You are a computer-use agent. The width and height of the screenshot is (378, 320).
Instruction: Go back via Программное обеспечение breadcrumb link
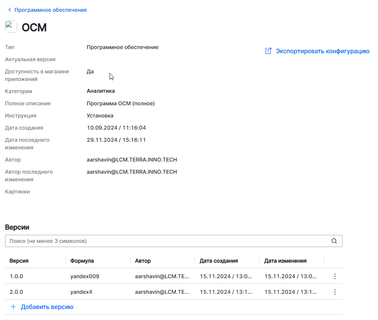point(51,10)
